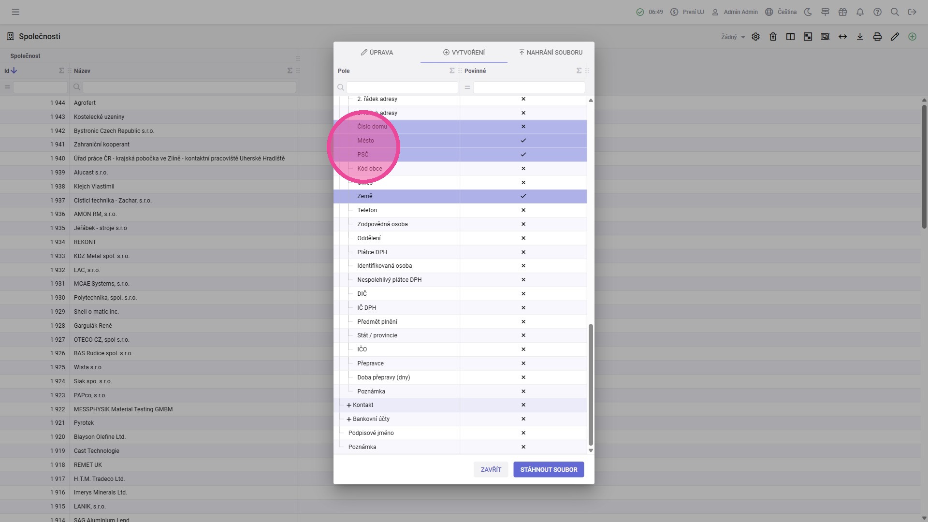928x522 pixels.
Task: Click the Stáhnout soubor button
Action: [549, 469]
